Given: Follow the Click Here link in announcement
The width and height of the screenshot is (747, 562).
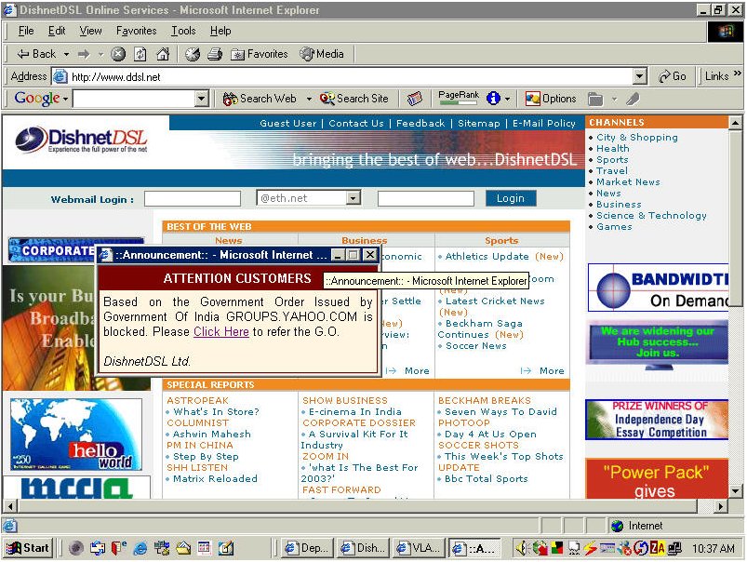Looking at the screenshot, I should pyautogui.click(x=221, y=332).
